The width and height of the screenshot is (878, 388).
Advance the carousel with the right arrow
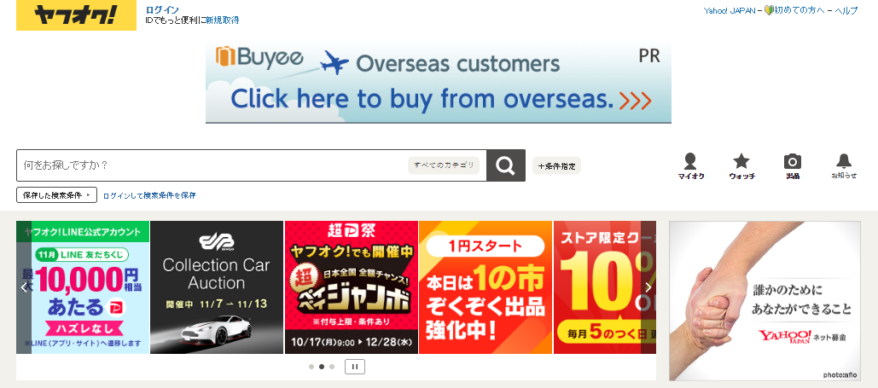[x=648, y=287]
